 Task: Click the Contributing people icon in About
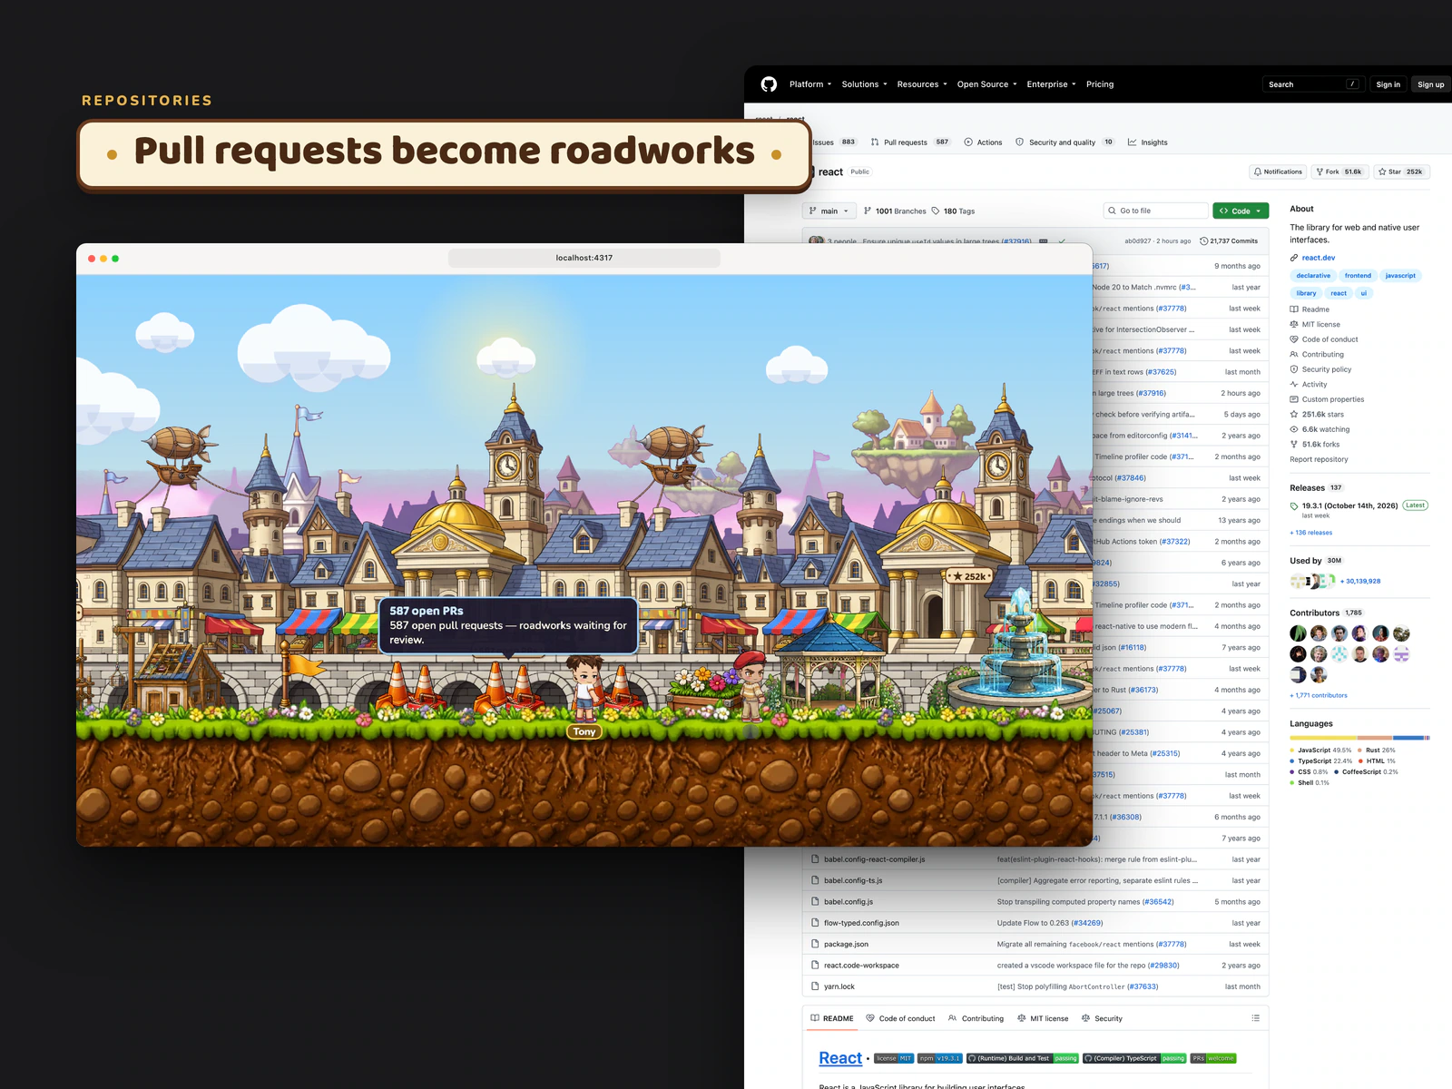coord(1294,354)
